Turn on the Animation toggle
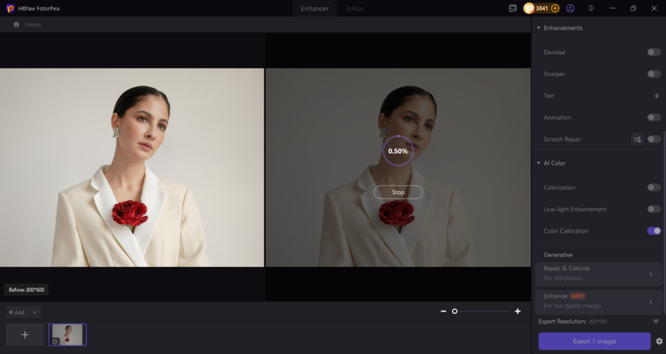The height and width of the screenshot is (354, 666). click(x=653, y=117)
